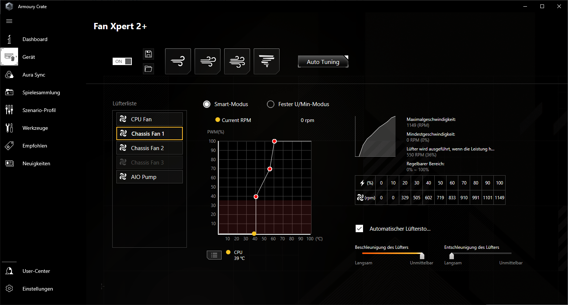Click the 329 rpm table cell
Image resolution: width=568 pixels, height=305 pixels.
point(405,198)
